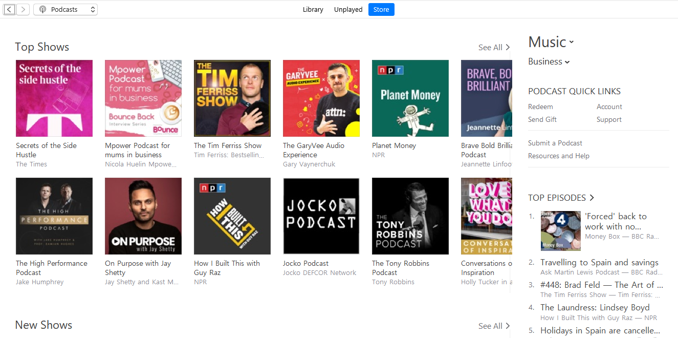Click the 'Secrets of the Side Hustle' title
678x338 pixels.
(47, 150)
